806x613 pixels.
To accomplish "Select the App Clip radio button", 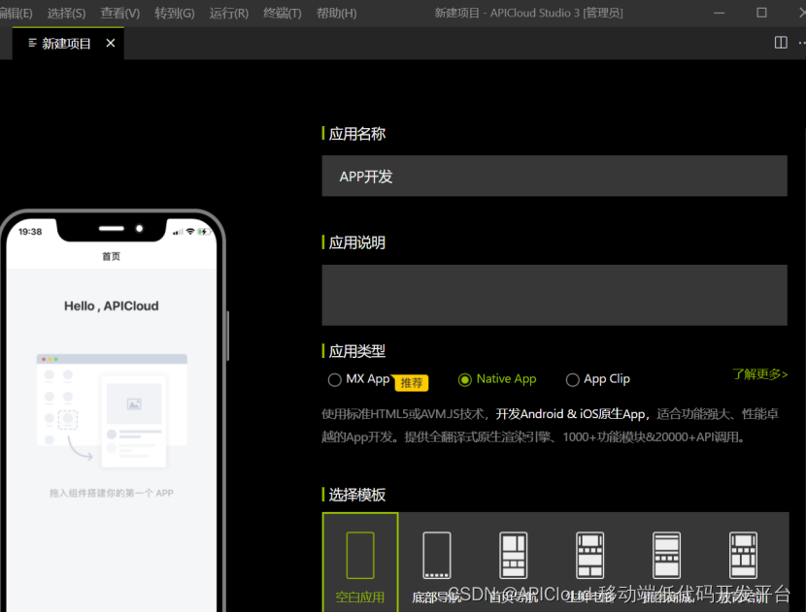I will coord(572,379).
